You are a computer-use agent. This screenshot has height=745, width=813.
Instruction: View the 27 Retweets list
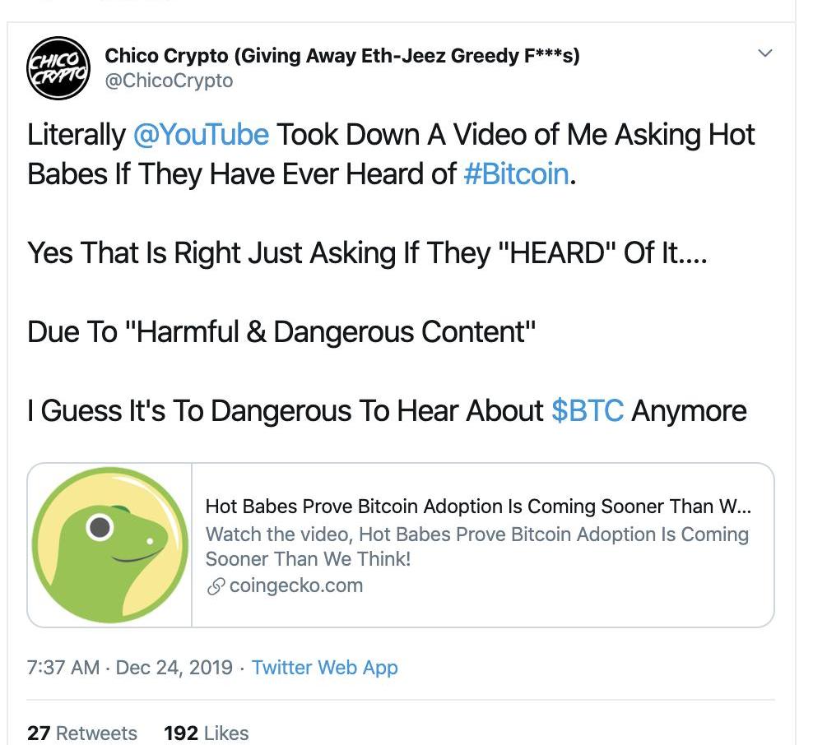pos(82,733)
